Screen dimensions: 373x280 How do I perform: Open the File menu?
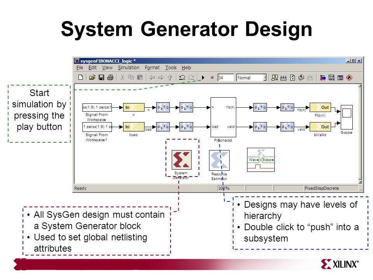[80, 68]
